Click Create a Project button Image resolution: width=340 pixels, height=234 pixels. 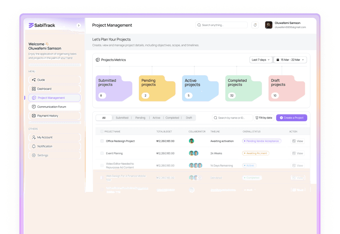(x=291, y=118)
